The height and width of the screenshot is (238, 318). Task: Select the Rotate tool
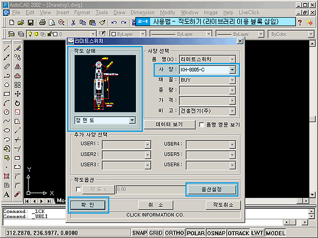tap(18, 103)
